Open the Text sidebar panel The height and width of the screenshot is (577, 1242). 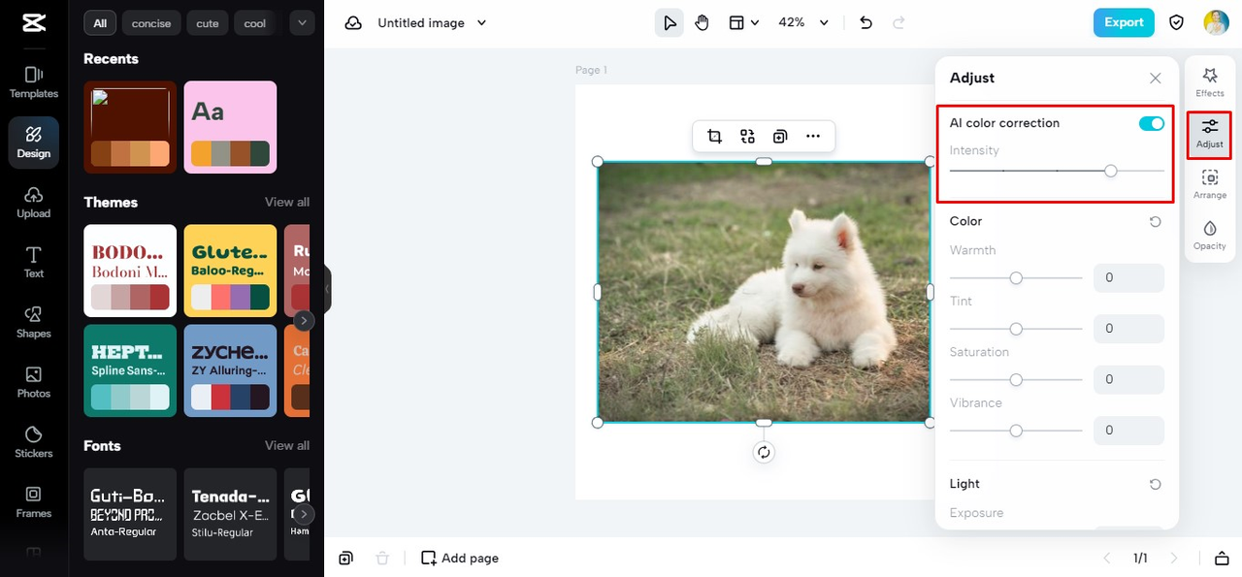click(34, 263)
